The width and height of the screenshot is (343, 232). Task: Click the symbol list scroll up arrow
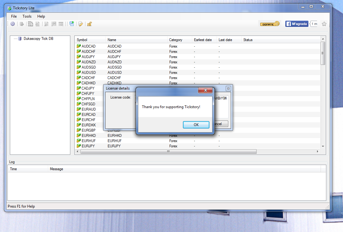click(323, 39)
